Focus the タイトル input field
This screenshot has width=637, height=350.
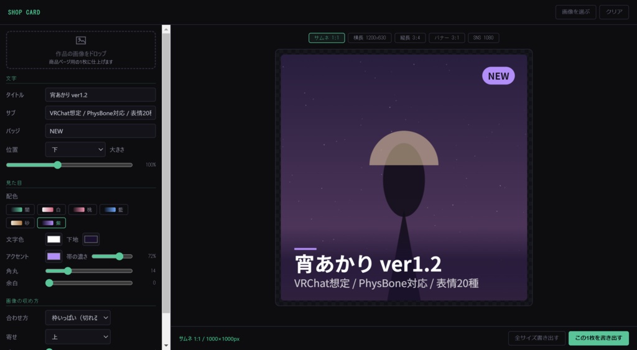pos(100,95)
